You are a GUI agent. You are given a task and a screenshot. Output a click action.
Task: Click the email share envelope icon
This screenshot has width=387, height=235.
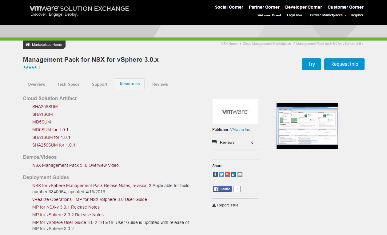click(240, 174)
